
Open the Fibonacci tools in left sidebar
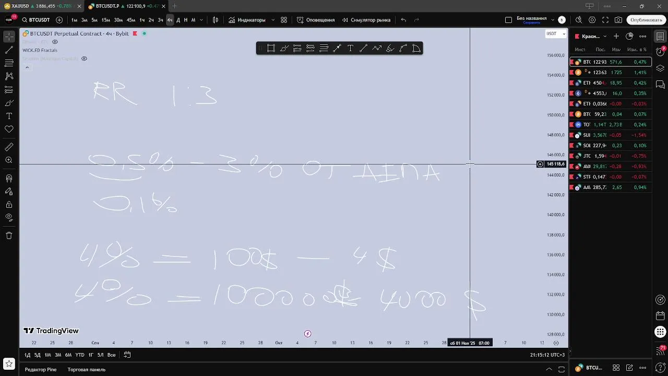tap(9, 63)
